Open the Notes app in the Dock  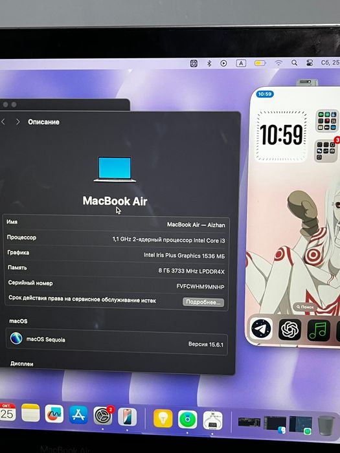[x=30, y=413]
